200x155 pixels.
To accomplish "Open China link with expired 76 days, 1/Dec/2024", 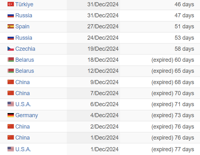I will (x=22, y=138).
